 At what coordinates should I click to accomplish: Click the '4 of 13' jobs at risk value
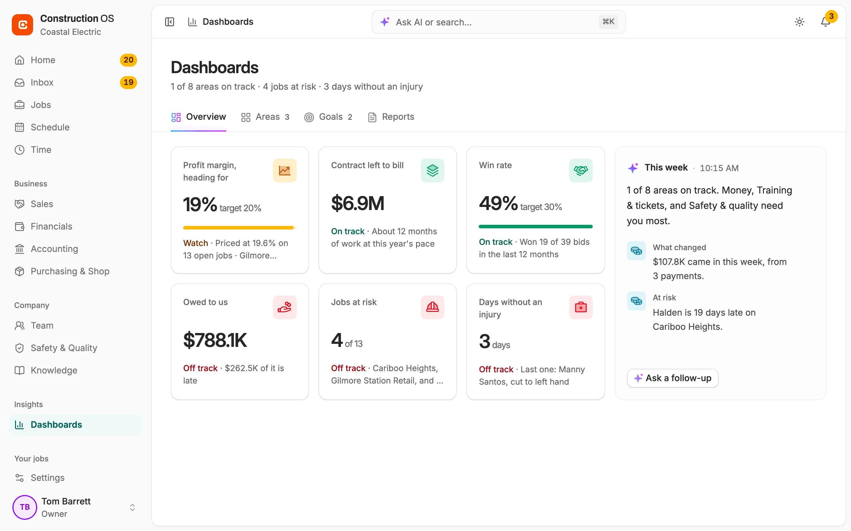pos(347,340)
